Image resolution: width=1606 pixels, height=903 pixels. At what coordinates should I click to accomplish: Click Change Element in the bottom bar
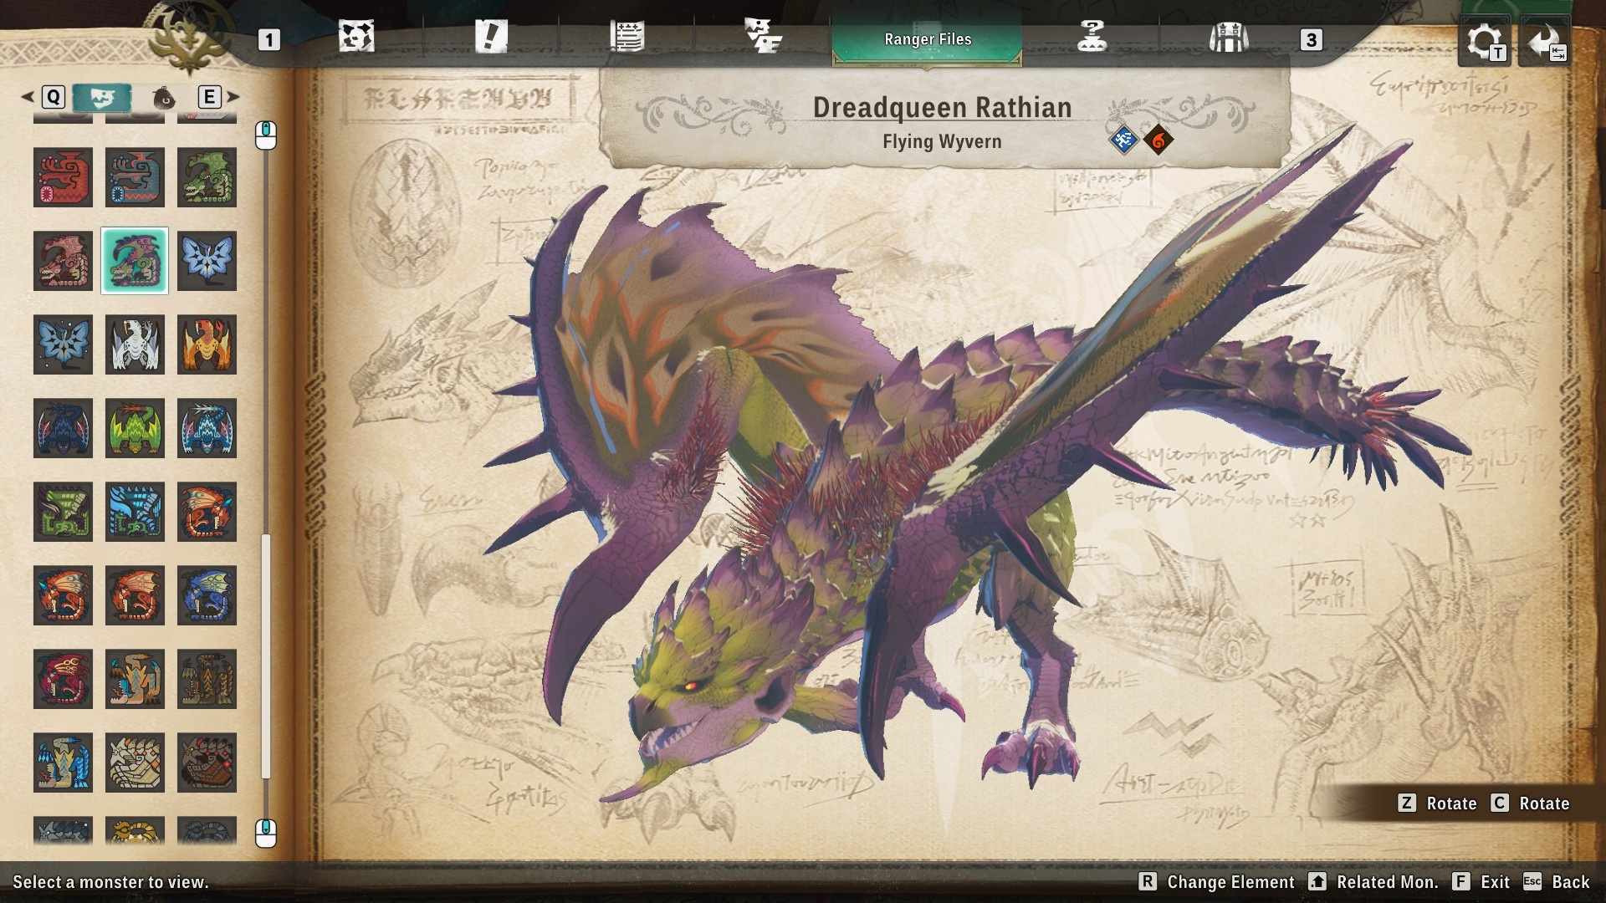[x=1229, y=881]
